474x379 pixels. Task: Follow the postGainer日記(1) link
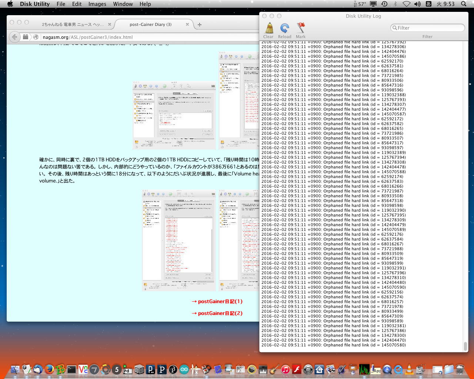[217, 302]
